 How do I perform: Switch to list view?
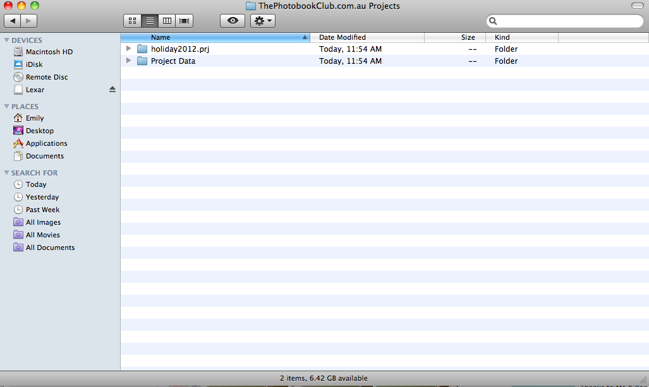[x=150, y=21]
